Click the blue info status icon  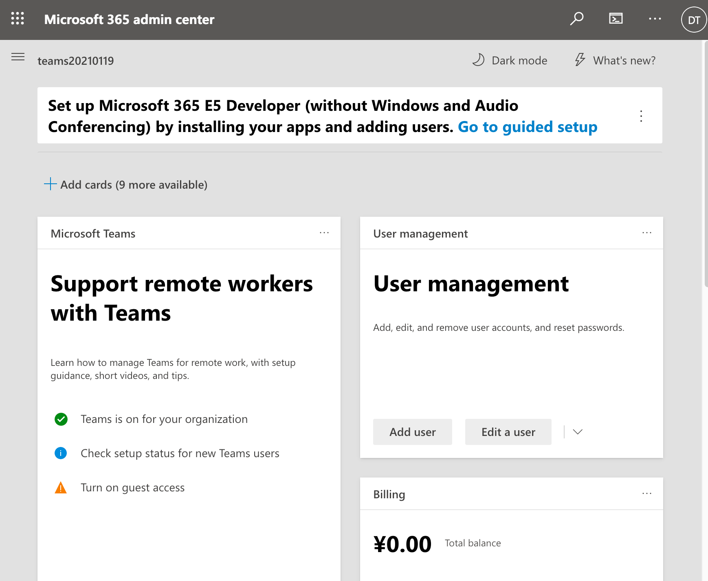61,453
